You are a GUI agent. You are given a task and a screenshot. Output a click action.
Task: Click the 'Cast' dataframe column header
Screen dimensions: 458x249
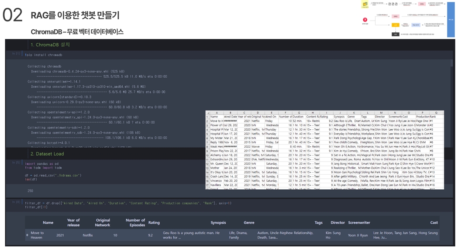pos(434,223)
